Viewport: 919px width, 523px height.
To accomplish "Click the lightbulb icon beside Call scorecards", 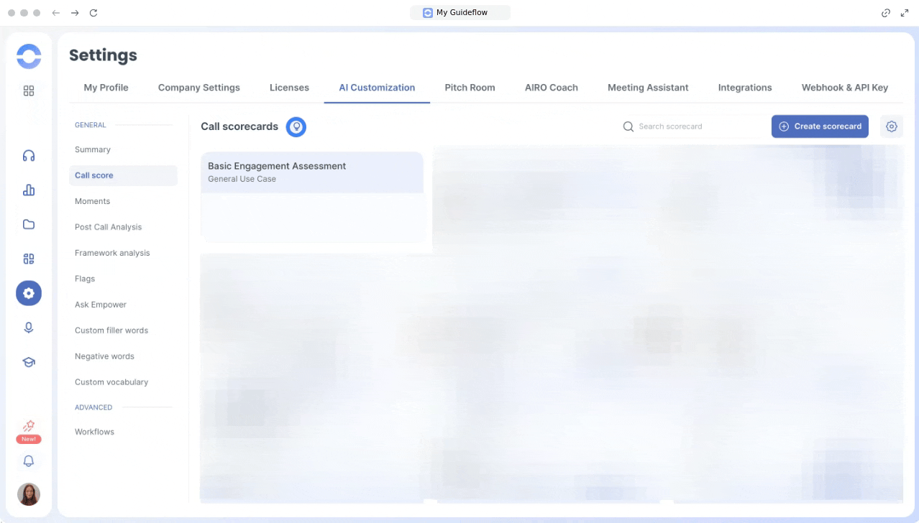I will point(296,126).
